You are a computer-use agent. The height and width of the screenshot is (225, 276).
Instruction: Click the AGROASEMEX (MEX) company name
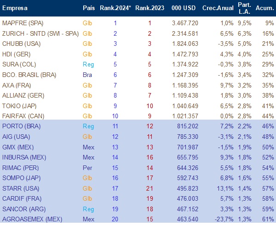(32, 219)
